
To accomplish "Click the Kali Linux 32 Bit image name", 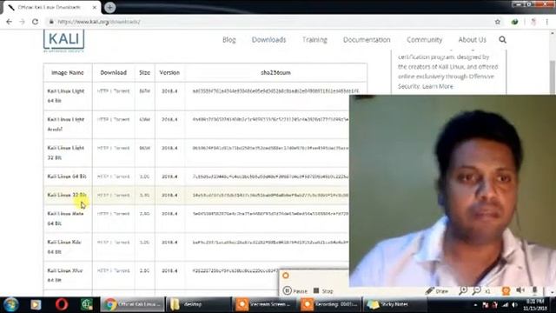I will pos(67,195).
